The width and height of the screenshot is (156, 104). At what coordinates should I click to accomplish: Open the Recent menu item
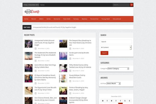point(34,19)
